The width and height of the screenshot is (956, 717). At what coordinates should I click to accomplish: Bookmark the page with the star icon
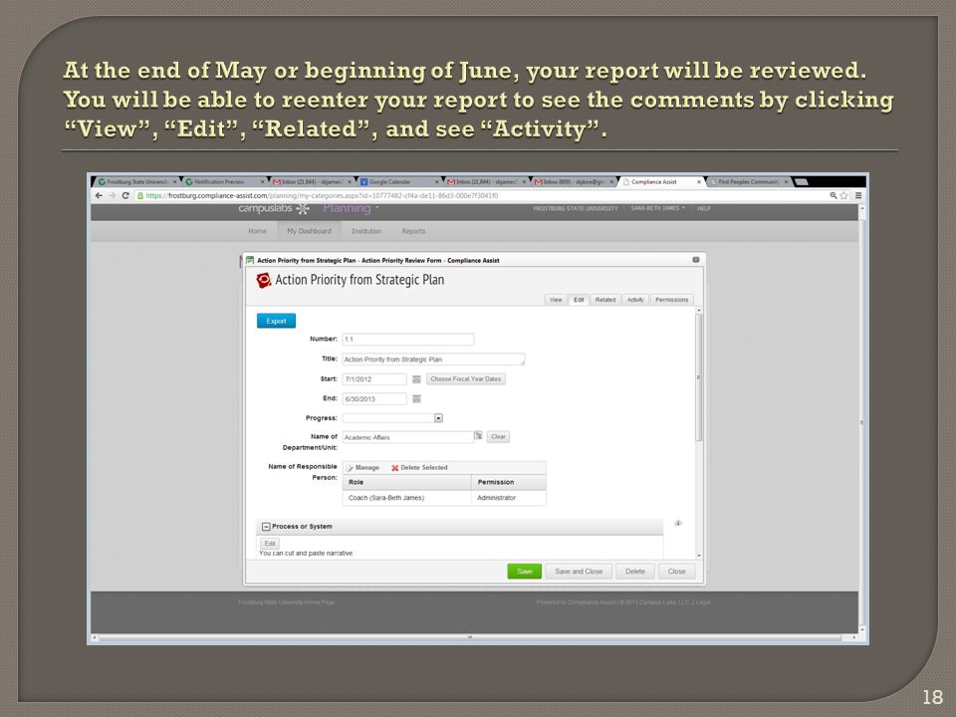(x=843, y=196)
